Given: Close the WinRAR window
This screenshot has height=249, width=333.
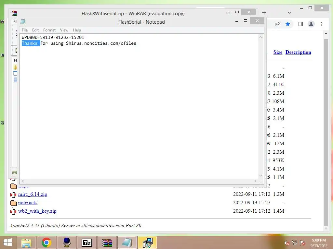Looking at the screenshot, I should [x=249, y=12].
